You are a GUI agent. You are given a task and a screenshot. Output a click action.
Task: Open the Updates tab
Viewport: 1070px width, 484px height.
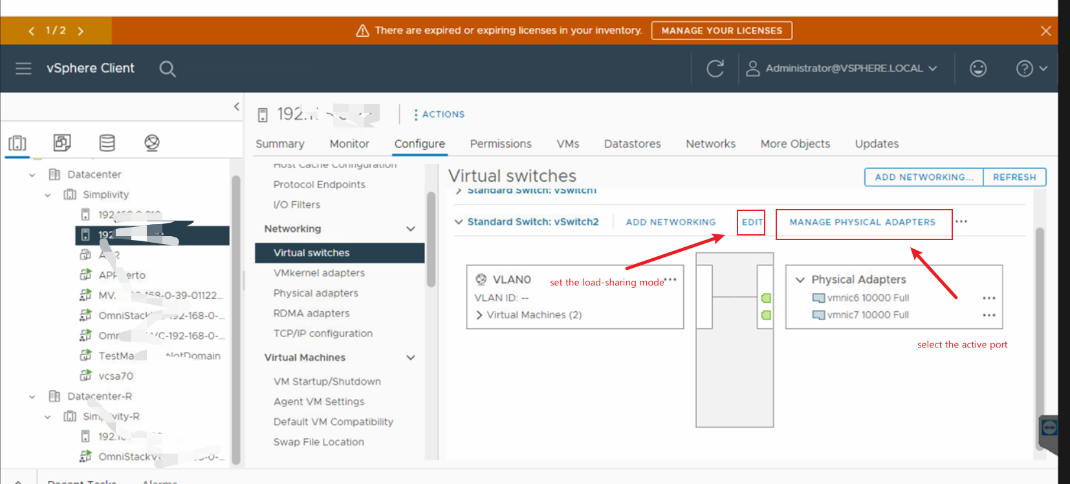click(877, 144)
